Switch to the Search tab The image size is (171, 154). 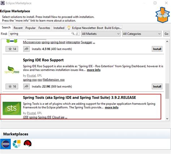click(6, 27)
